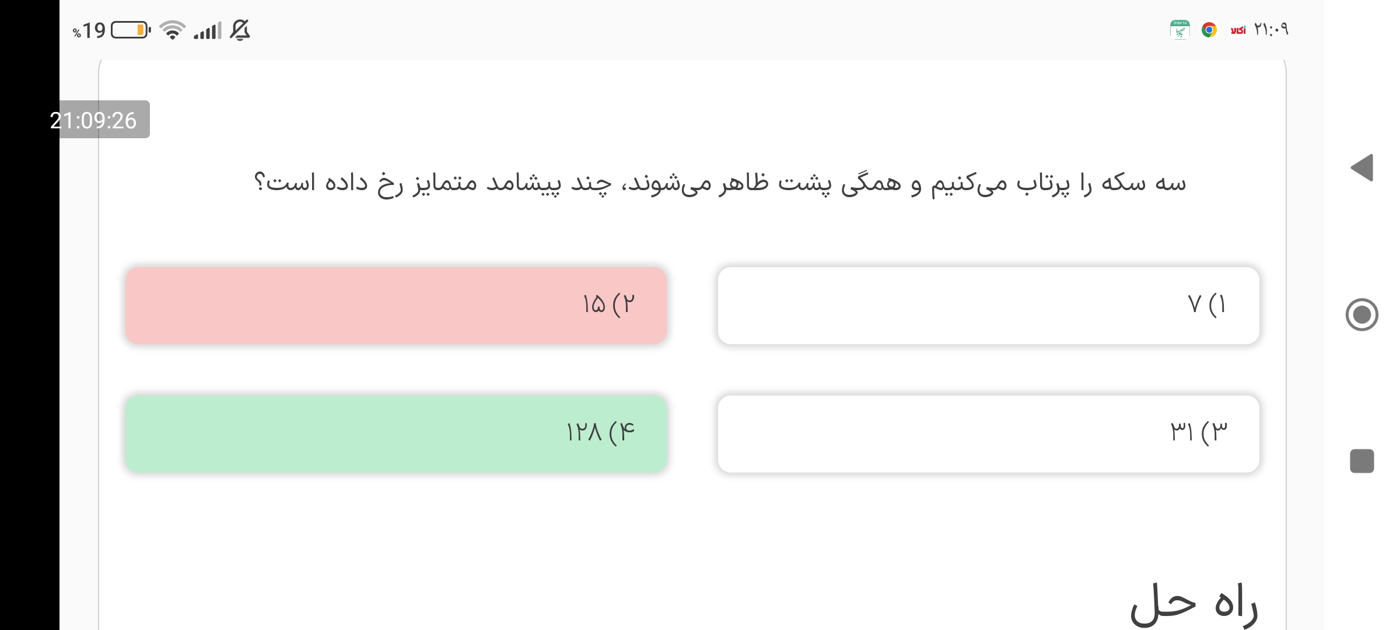This screenshot has width=1400, height=630.
Task: Select answer option ۳) ۳۱
Action: click(x=988, y=433)
